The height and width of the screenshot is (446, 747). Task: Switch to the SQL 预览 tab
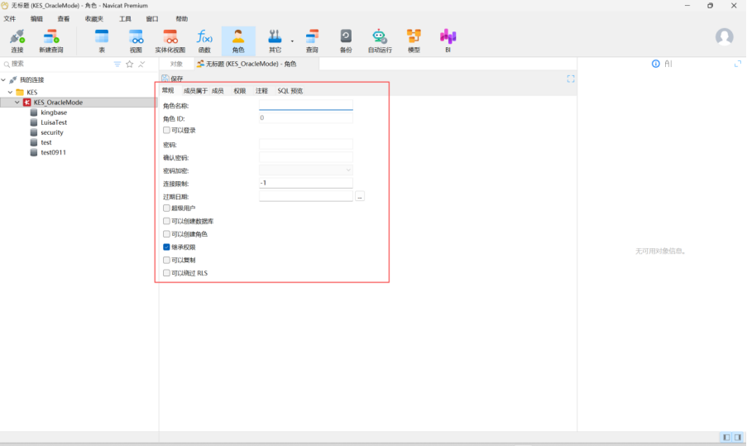(290, 91)
